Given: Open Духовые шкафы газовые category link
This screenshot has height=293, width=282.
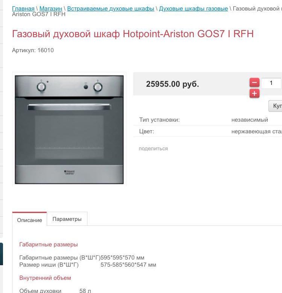Looking at the screenshot, I should pyautogui.click(x=193, y=8).
